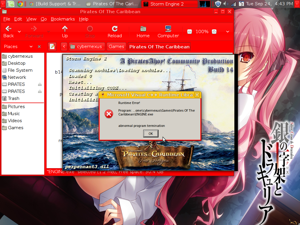Open Trash in the sidebar
This screenshot has height=225, width=300.
(x=23, y=98)
